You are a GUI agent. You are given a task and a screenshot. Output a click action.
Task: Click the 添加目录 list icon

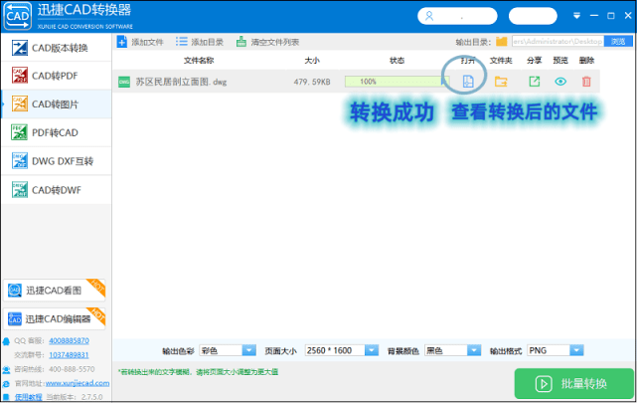(x=181, y=42)
